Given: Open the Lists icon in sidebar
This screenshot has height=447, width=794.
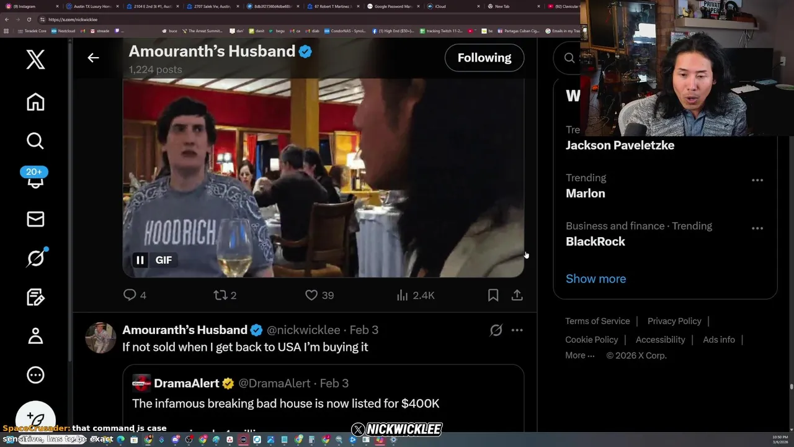Looking at the screenshot, I should pos(35,297).
